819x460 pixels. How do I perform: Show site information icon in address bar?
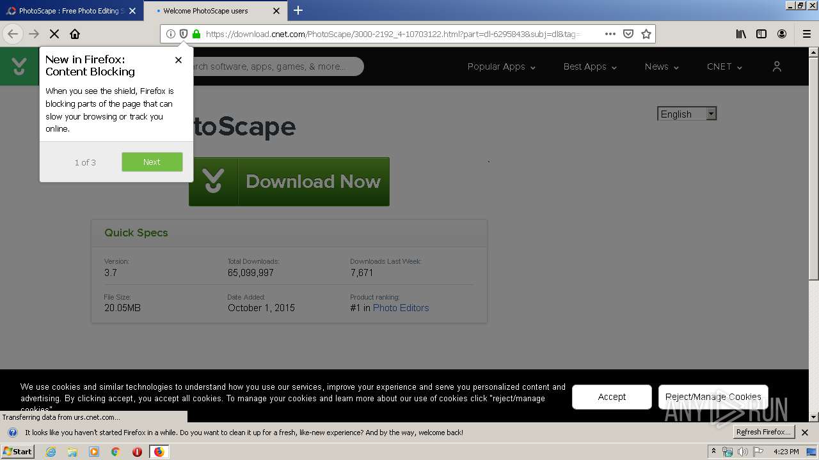171,34
